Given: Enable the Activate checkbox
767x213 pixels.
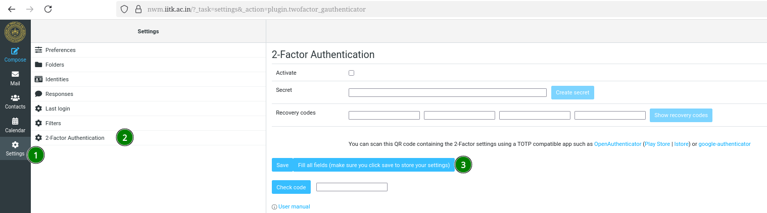Looking at the screenshot, I should tap(352, 73).
